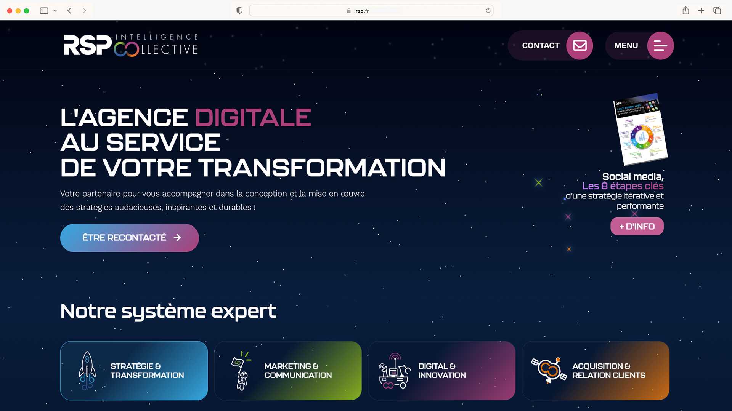Reload the page with the refresh icon

point(488,11)
